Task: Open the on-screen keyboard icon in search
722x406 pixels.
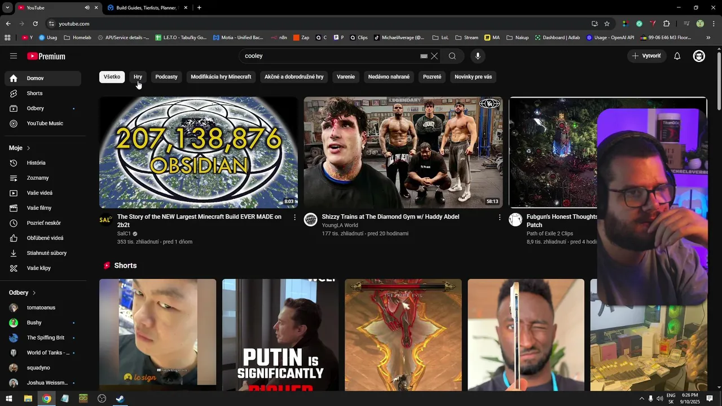Action: (x=424, y=56)
